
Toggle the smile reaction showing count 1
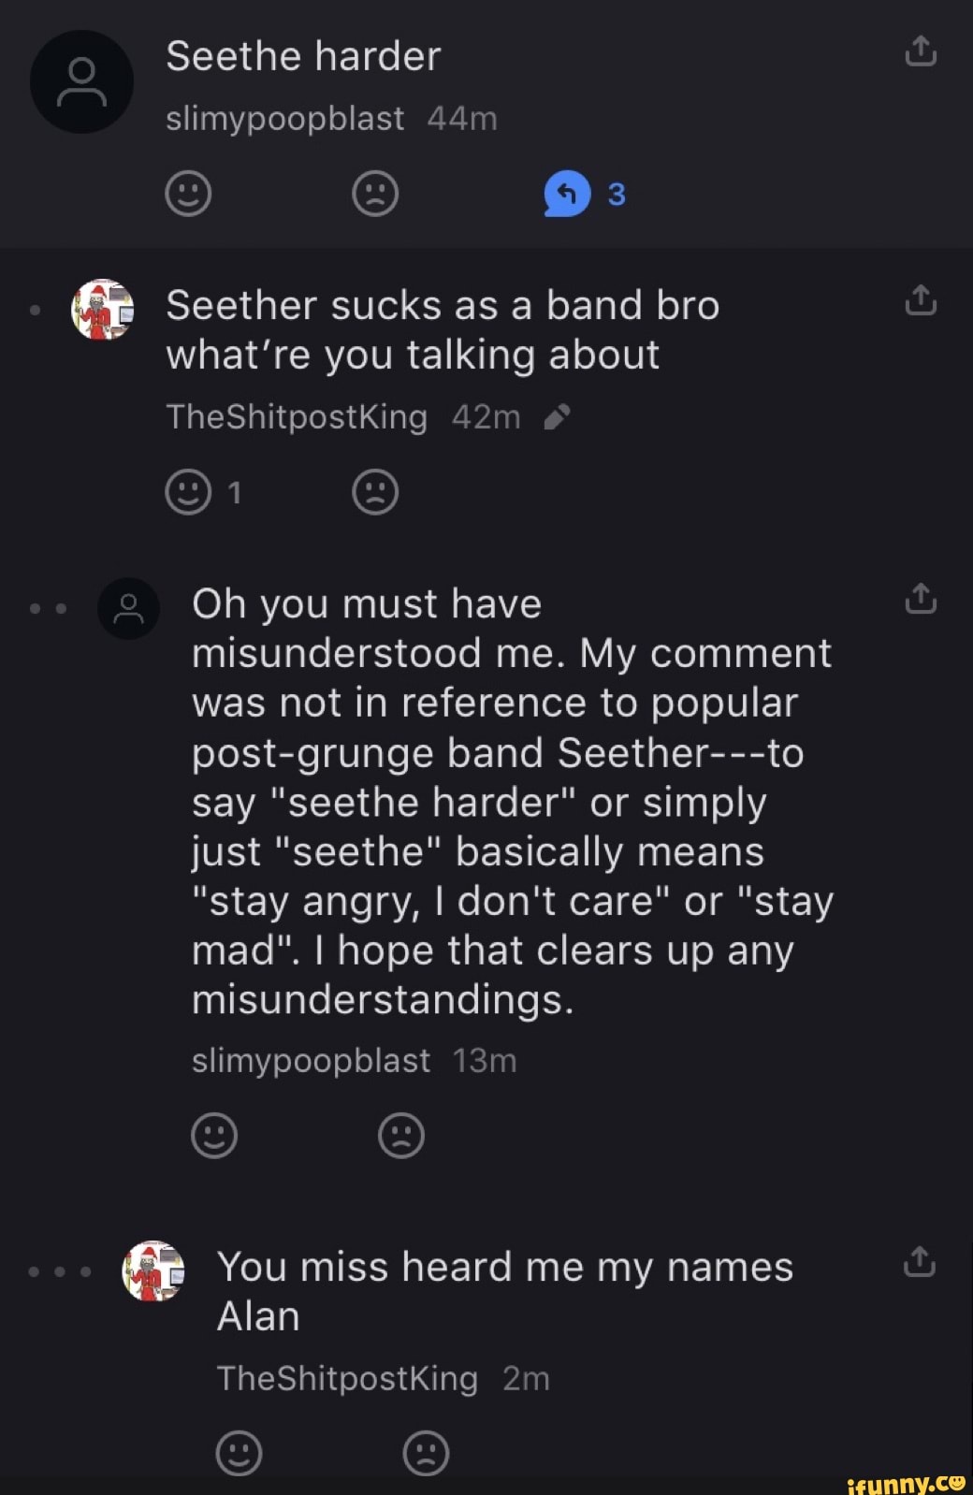tap(188, 490)
